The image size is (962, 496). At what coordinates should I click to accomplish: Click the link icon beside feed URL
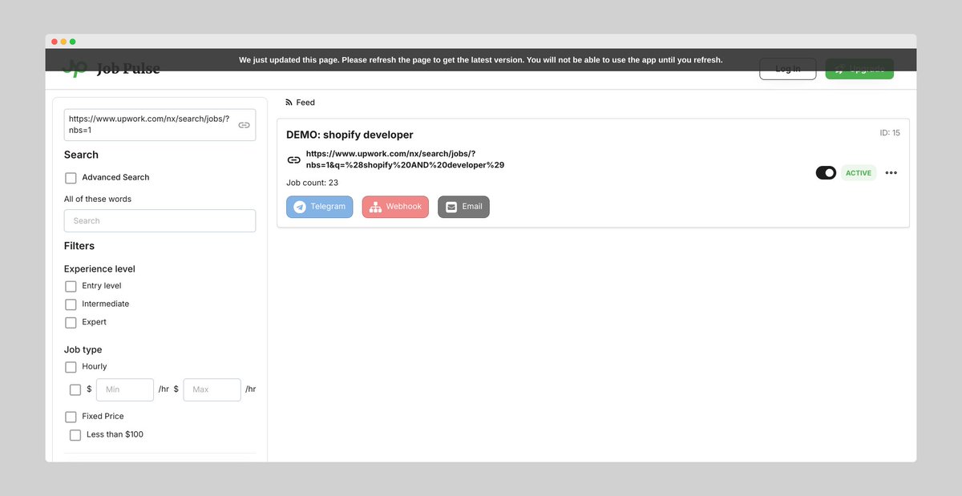[294, 159]
